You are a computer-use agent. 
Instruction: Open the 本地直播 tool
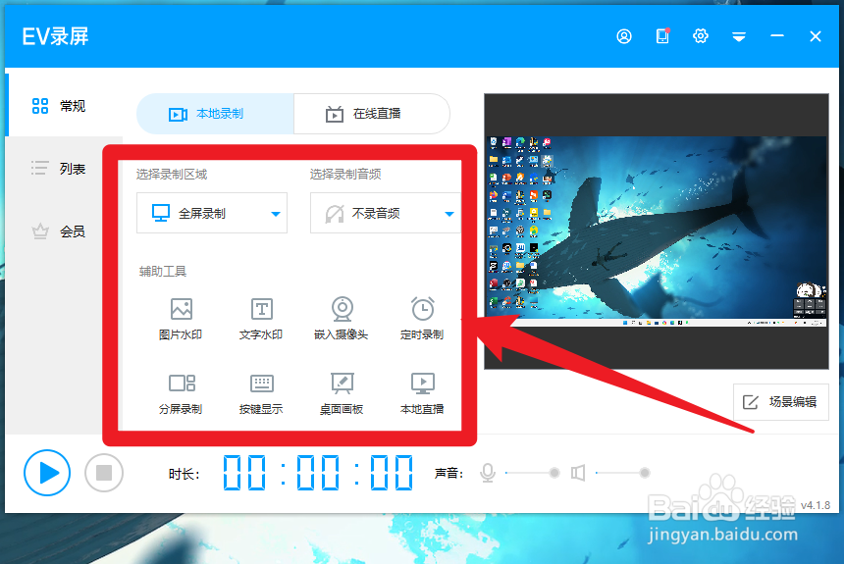click(x=422, y=393)
